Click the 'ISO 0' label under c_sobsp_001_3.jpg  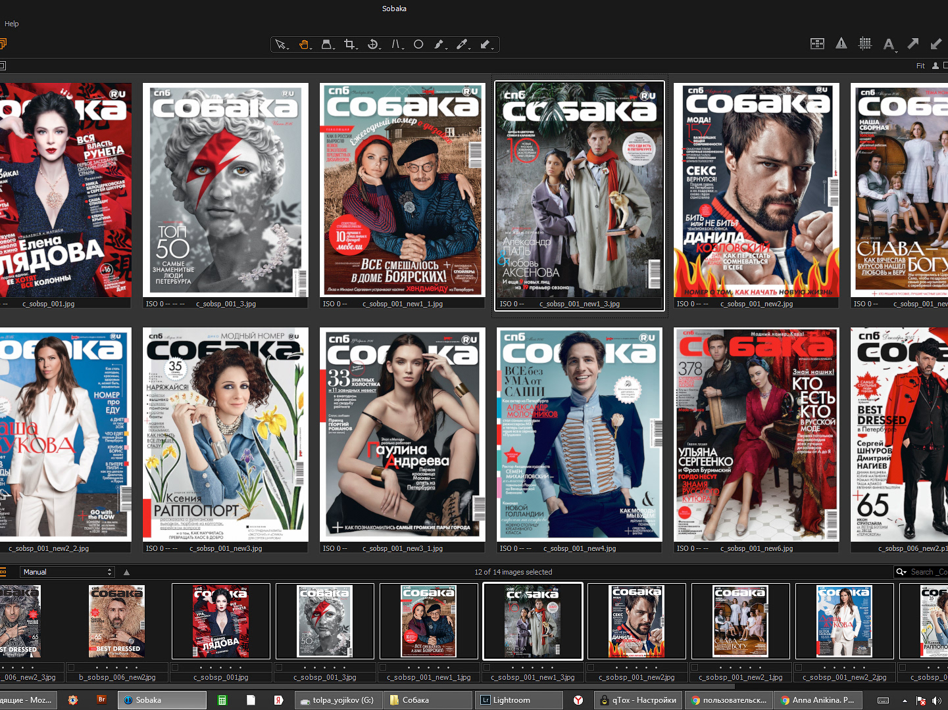[155, 304]
